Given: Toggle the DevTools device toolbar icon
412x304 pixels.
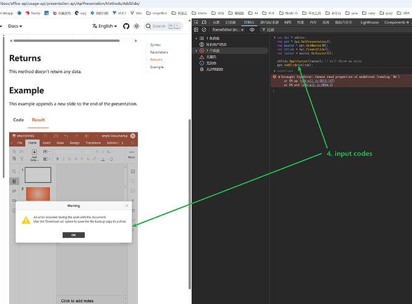Looking at the screenshot, I should pyautogui.click(x=204, y=22).
